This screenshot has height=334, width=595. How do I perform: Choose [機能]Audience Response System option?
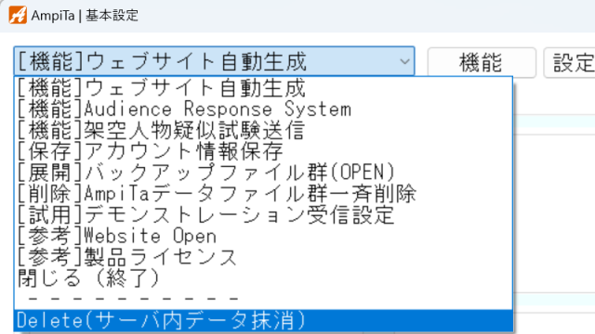263,109
